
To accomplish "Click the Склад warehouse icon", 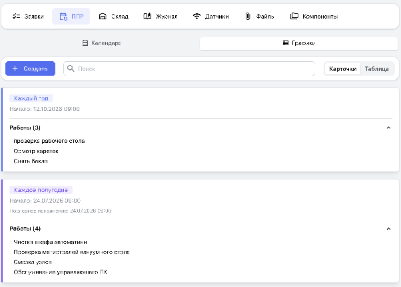I will [x=103, y=17].
